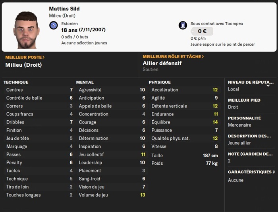Click Mattias Sild's face portrait
This screenshot has width=278, height=212.
(27, 30)
